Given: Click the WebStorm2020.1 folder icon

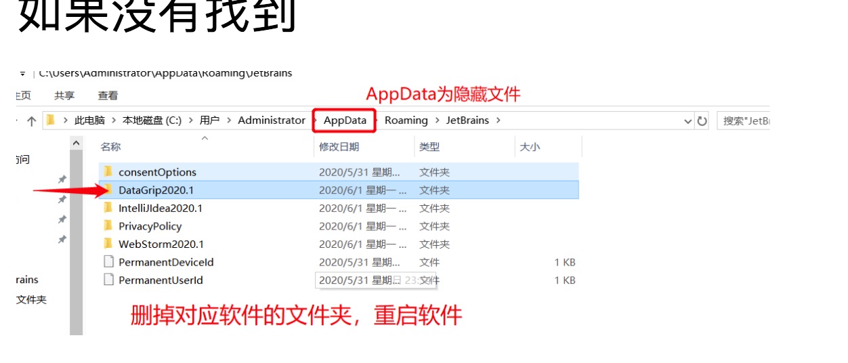Looking at the screenshot, I should [x=108, y=243].
